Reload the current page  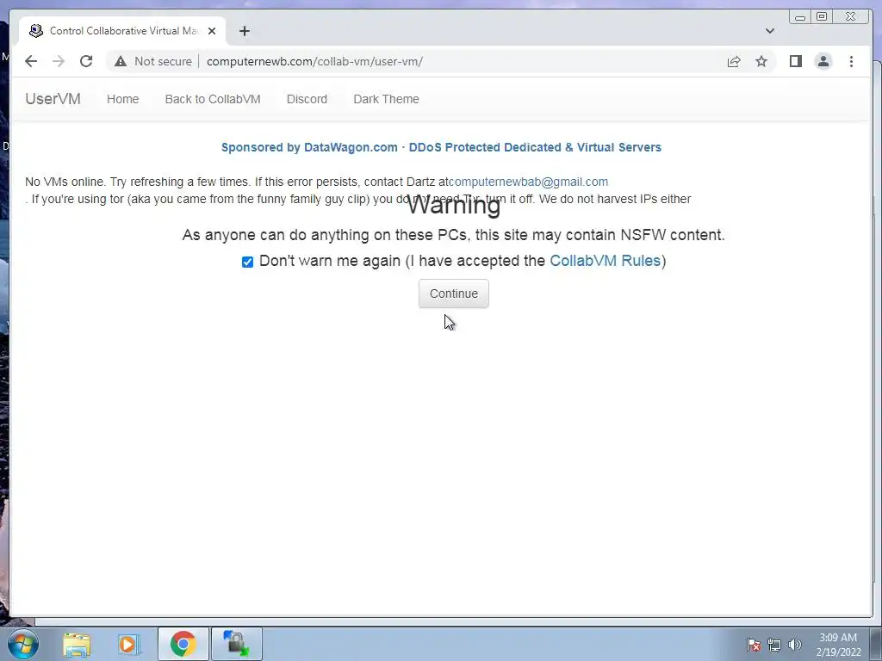click(x=86, y=61)
